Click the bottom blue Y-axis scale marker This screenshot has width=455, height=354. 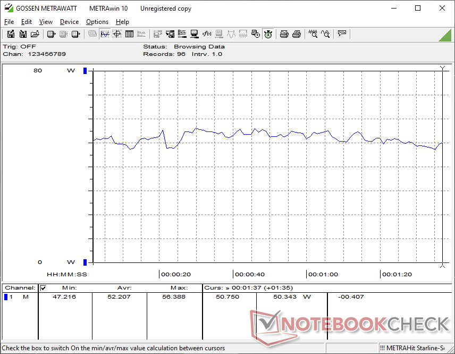click(85, 262)
